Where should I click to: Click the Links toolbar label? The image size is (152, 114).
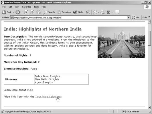point(145,17)
